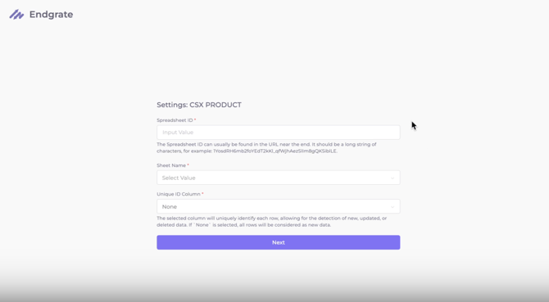Click the red asterisk beside Spreadsheet ID
The width and height of the screenshot is (549, 302).
click(x=195, y=119)
